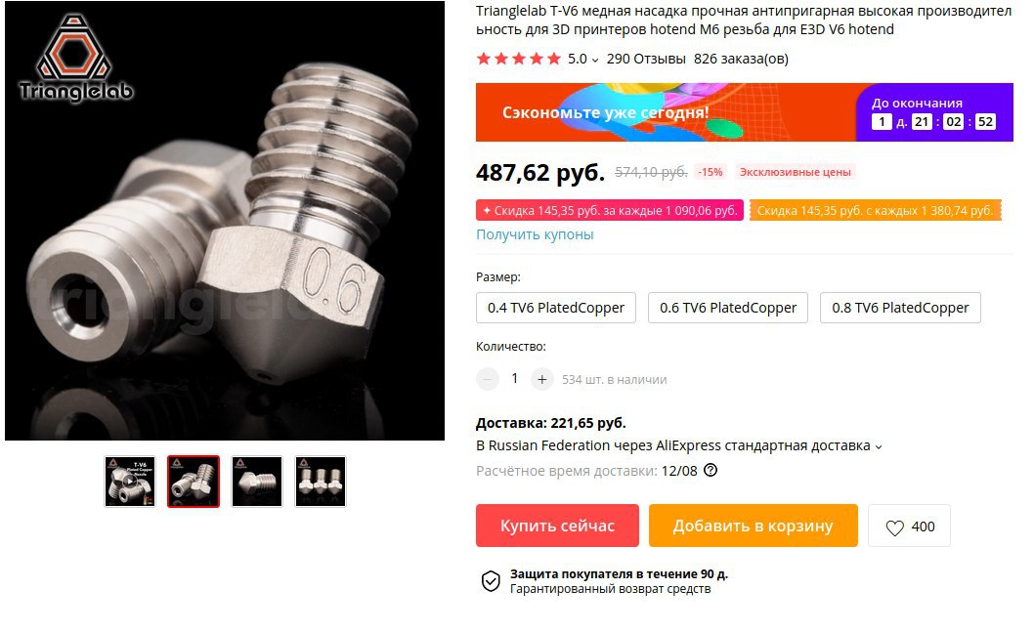Viewport: 1034px width, 632px height.
Task: Click the Купить сейчас button
Action: click(557, 526)
